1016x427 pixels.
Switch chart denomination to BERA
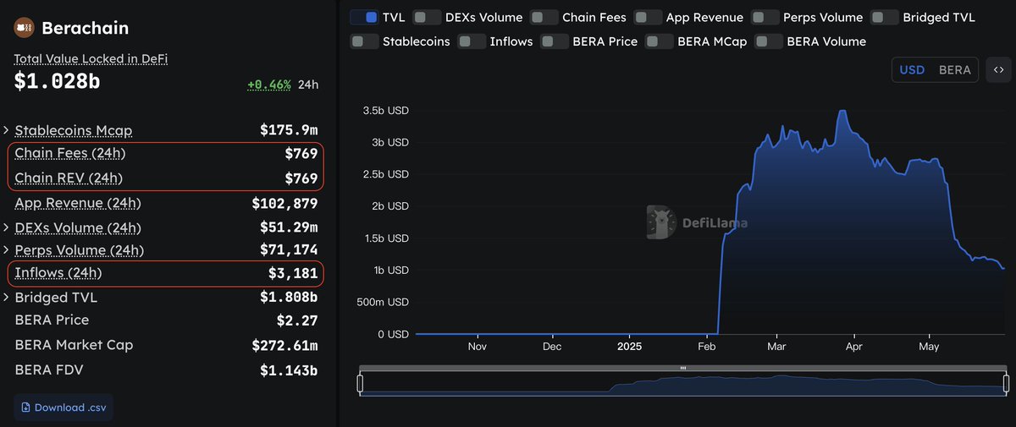point(955,70)
